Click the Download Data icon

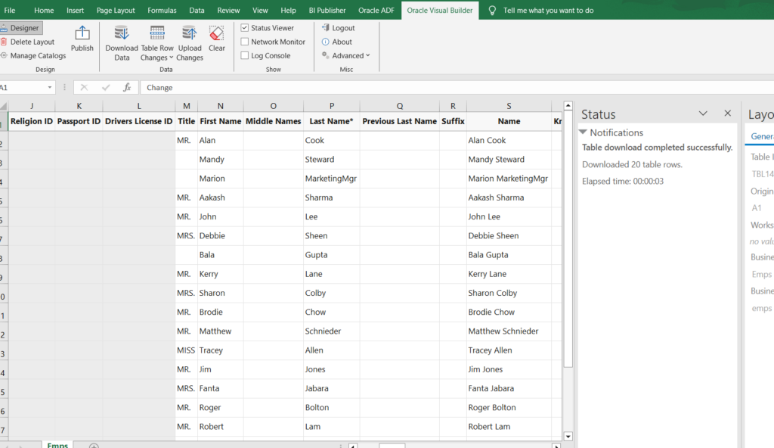122,34
